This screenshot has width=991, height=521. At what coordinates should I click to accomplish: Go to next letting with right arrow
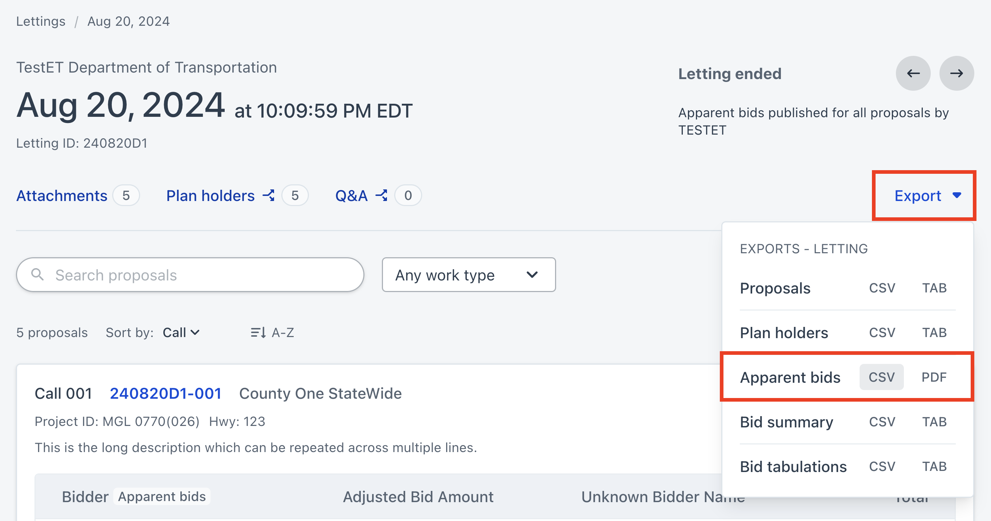(x=957, y=73)
